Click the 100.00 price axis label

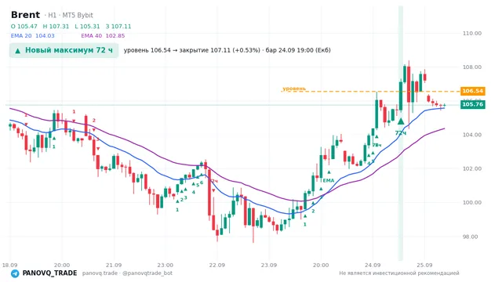472,203
